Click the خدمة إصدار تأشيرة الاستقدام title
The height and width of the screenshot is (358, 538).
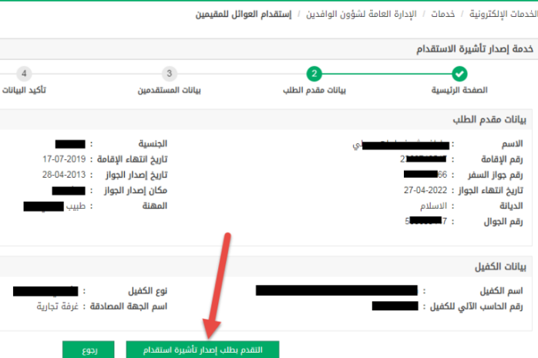tap(475, 49)
